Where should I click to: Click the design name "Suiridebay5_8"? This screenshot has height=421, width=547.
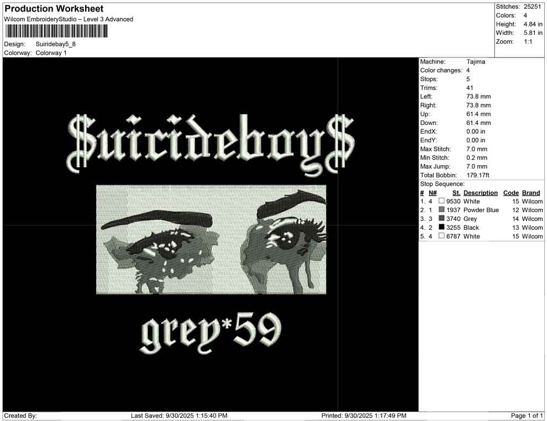[x=55, y=44]
